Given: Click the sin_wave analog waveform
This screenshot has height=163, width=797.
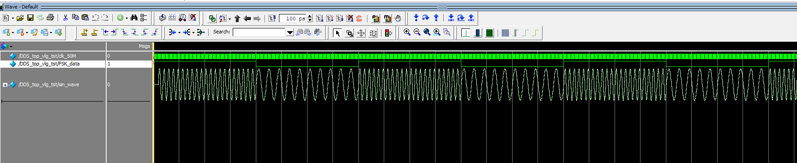Looking at the screenshot, I should 475,84.
